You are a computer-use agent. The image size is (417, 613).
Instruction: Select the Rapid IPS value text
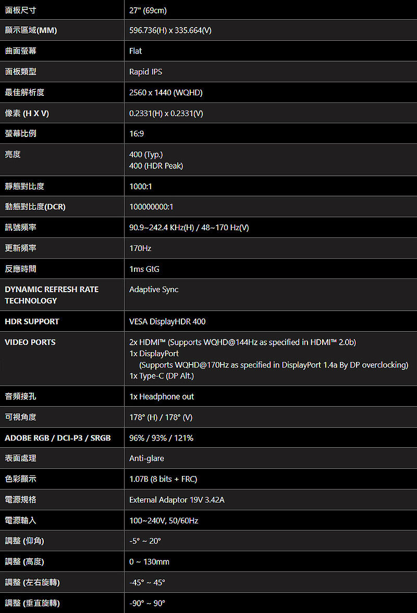145,71
